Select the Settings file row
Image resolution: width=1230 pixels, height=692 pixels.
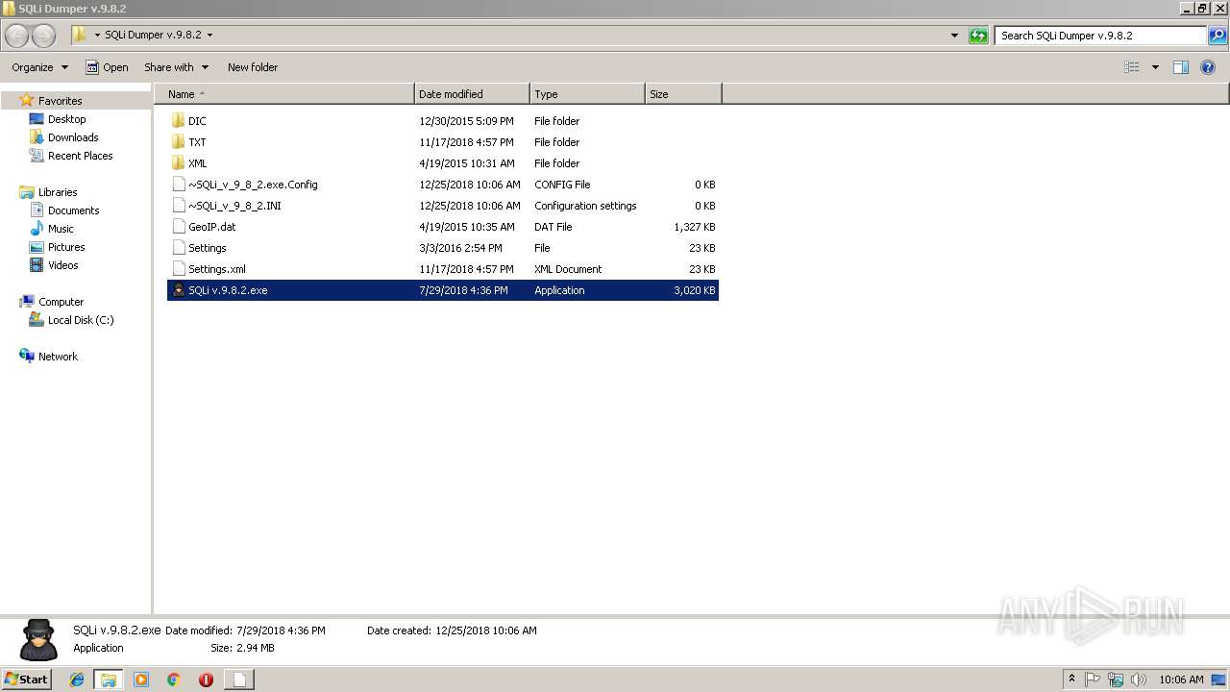(443, 248)
